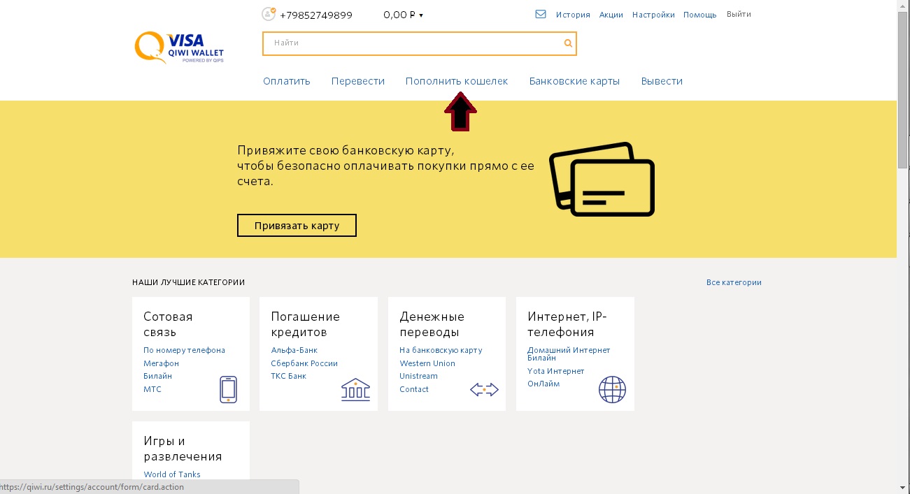The height and width of the screenshot is (494, 910).
Task: Open История in top bar
Action: point(573,15)
